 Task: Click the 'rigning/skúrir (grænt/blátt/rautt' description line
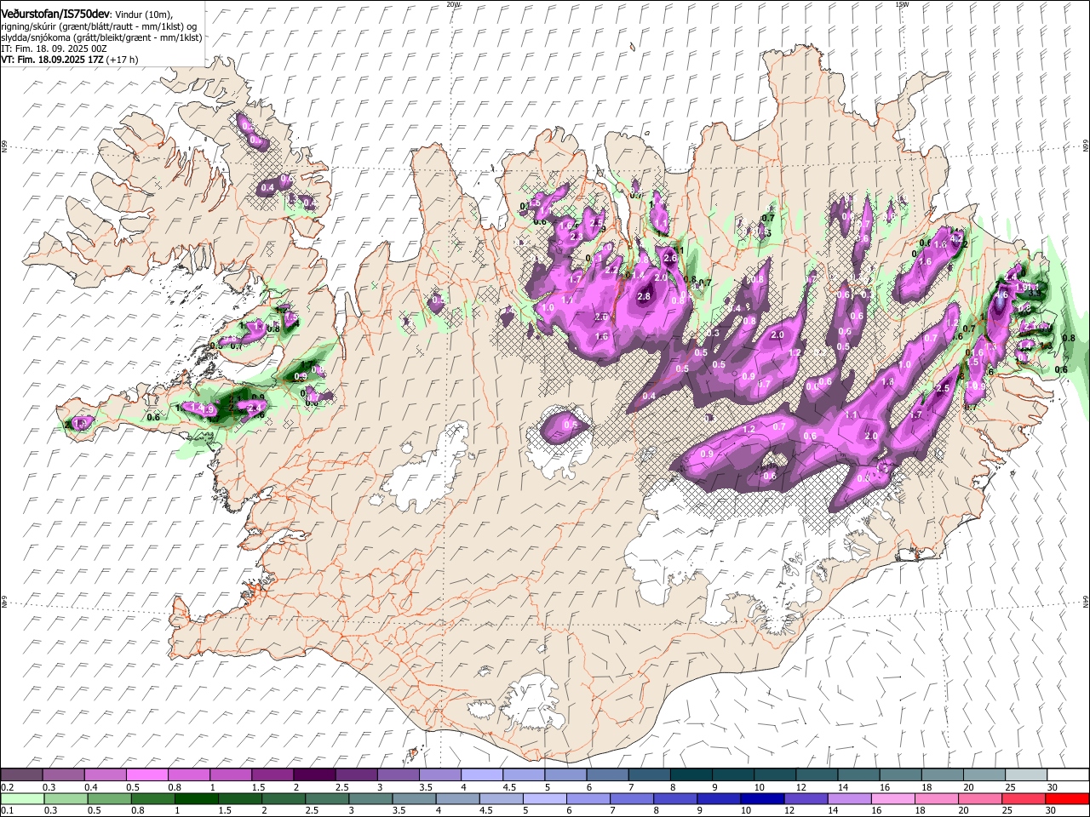click(x=99, y=26)
